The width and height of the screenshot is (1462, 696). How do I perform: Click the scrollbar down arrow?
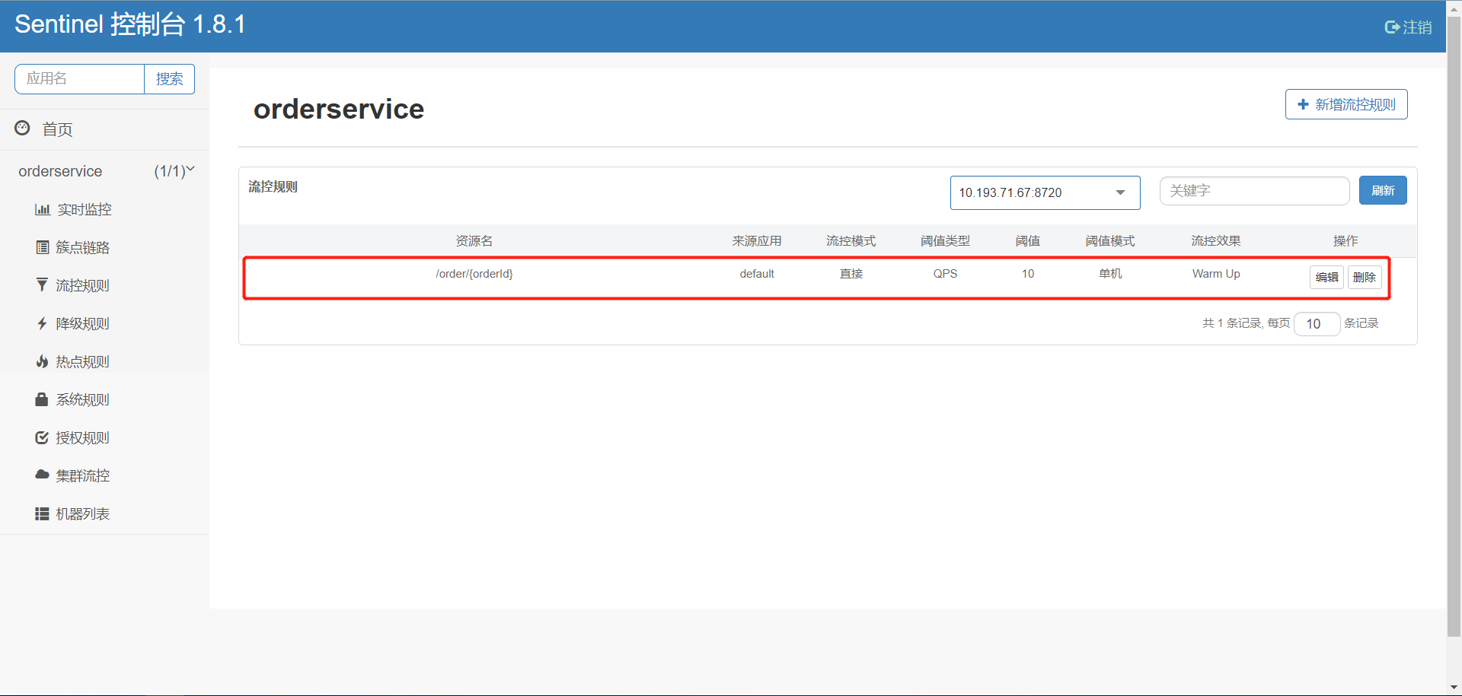point(1454,688)
